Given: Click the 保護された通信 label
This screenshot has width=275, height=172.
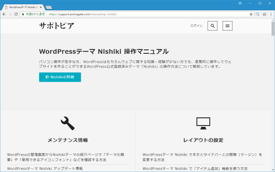Looking at the screenshot, I should point(35,14).
